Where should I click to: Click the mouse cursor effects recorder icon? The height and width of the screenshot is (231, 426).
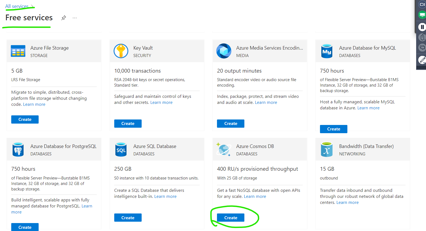click(x=422, y=37)
